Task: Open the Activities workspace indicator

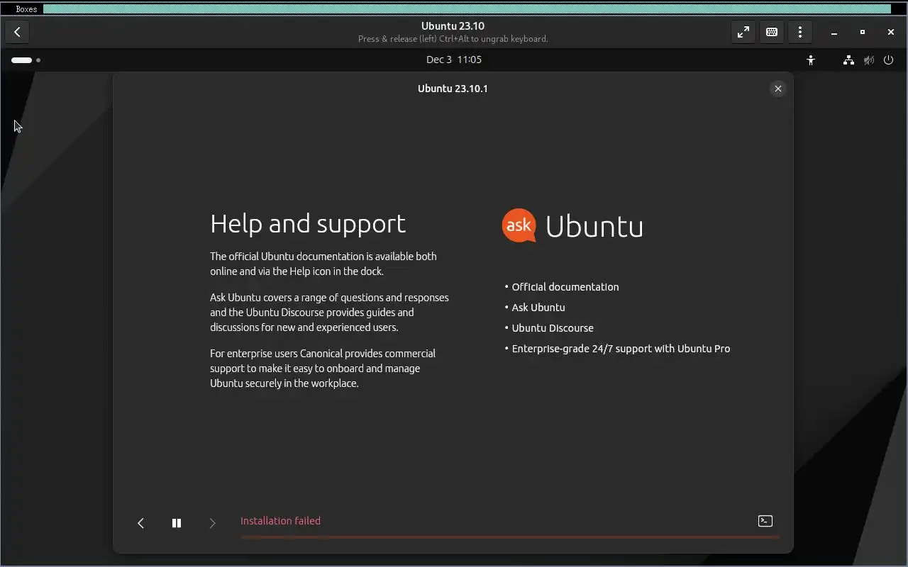Action: coord(26,60)
